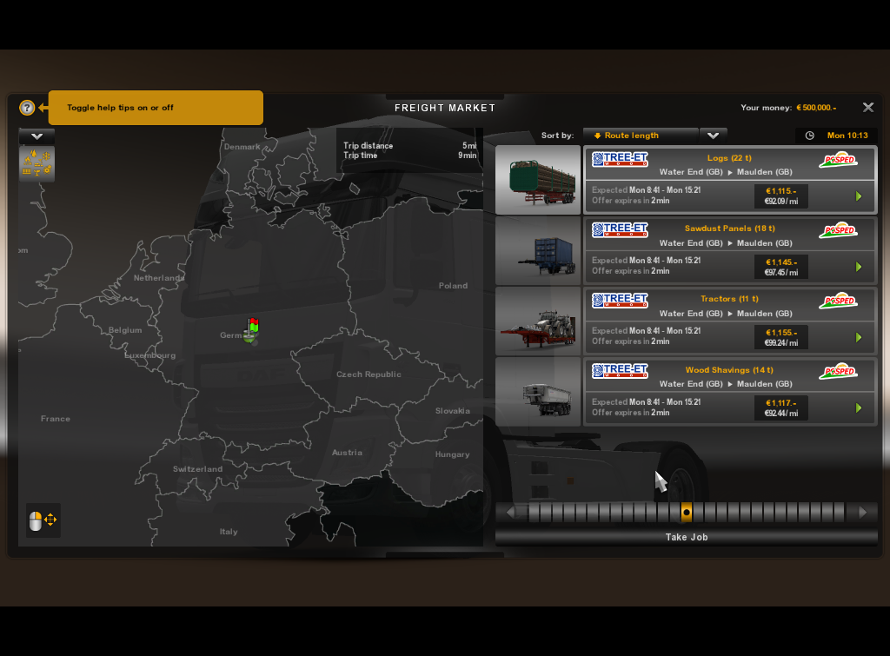Select the Logs trailer thumbnail
The height and width of the screenshot is (656, 890).
click(538, 180)
